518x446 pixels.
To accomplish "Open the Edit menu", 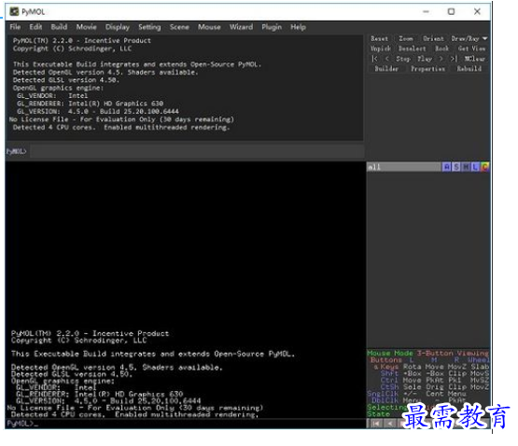I will 35,27.
